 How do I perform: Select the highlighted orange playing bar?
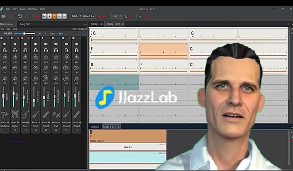coord(163,51)
